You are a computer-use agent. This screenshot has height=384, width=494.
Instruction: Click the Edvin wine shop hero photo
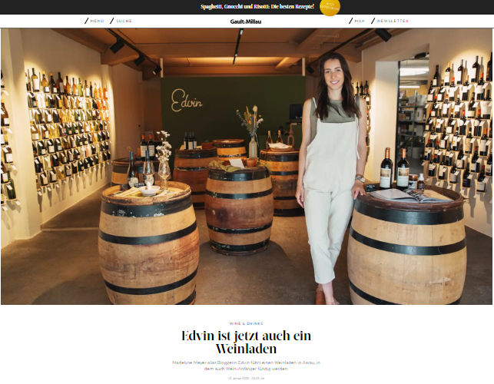pos(247,167)
